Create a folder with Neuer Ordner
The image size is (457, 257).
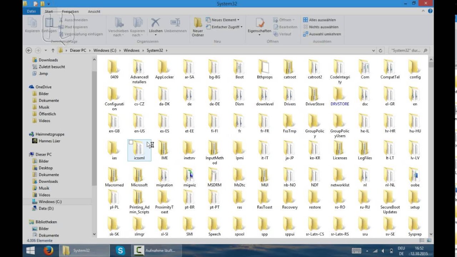coord(198,27)
